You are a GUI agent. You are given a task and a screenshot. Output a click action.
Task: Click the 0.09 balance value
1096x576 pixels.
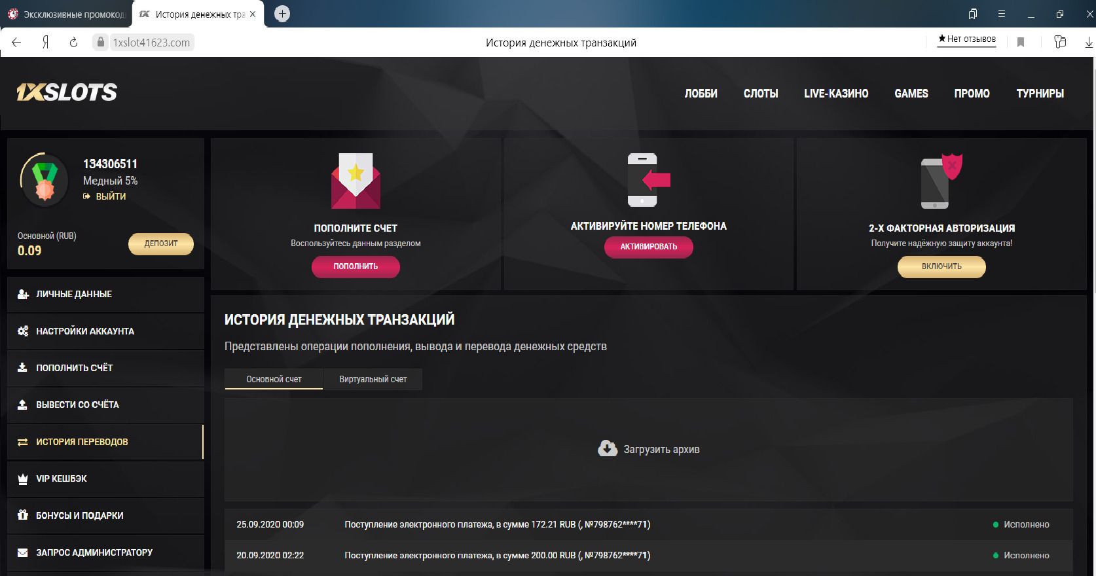coord(29,251)
